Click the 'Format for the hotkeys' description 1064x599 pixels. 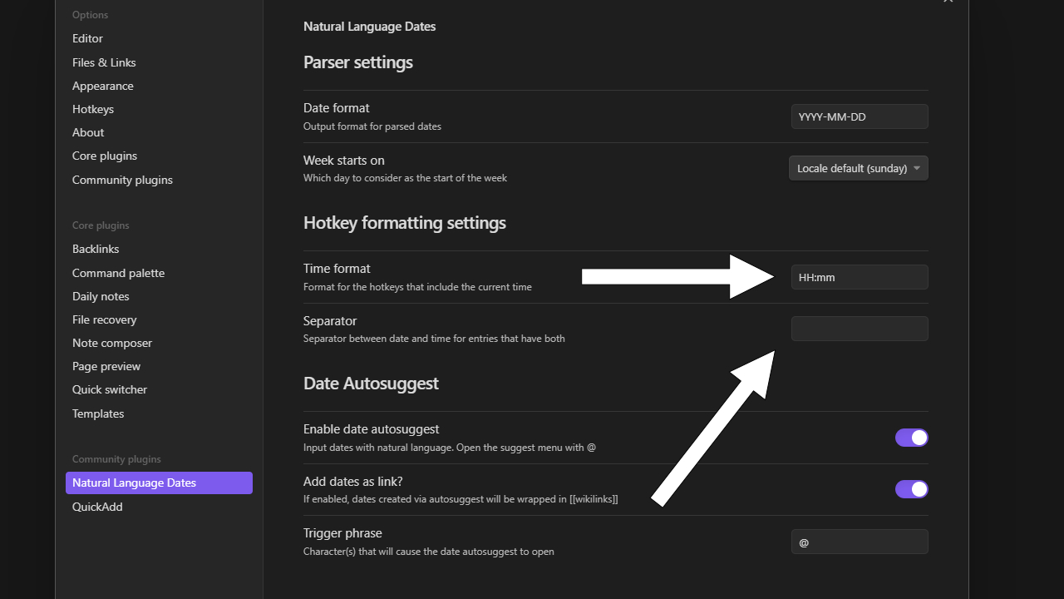pyautogui.click(x=417, y=287)
